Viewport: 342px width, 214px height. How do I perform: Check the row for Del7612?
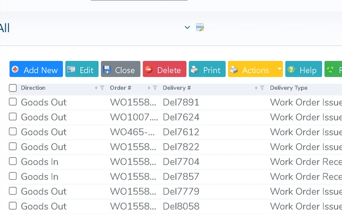click(x=13, y=131)
